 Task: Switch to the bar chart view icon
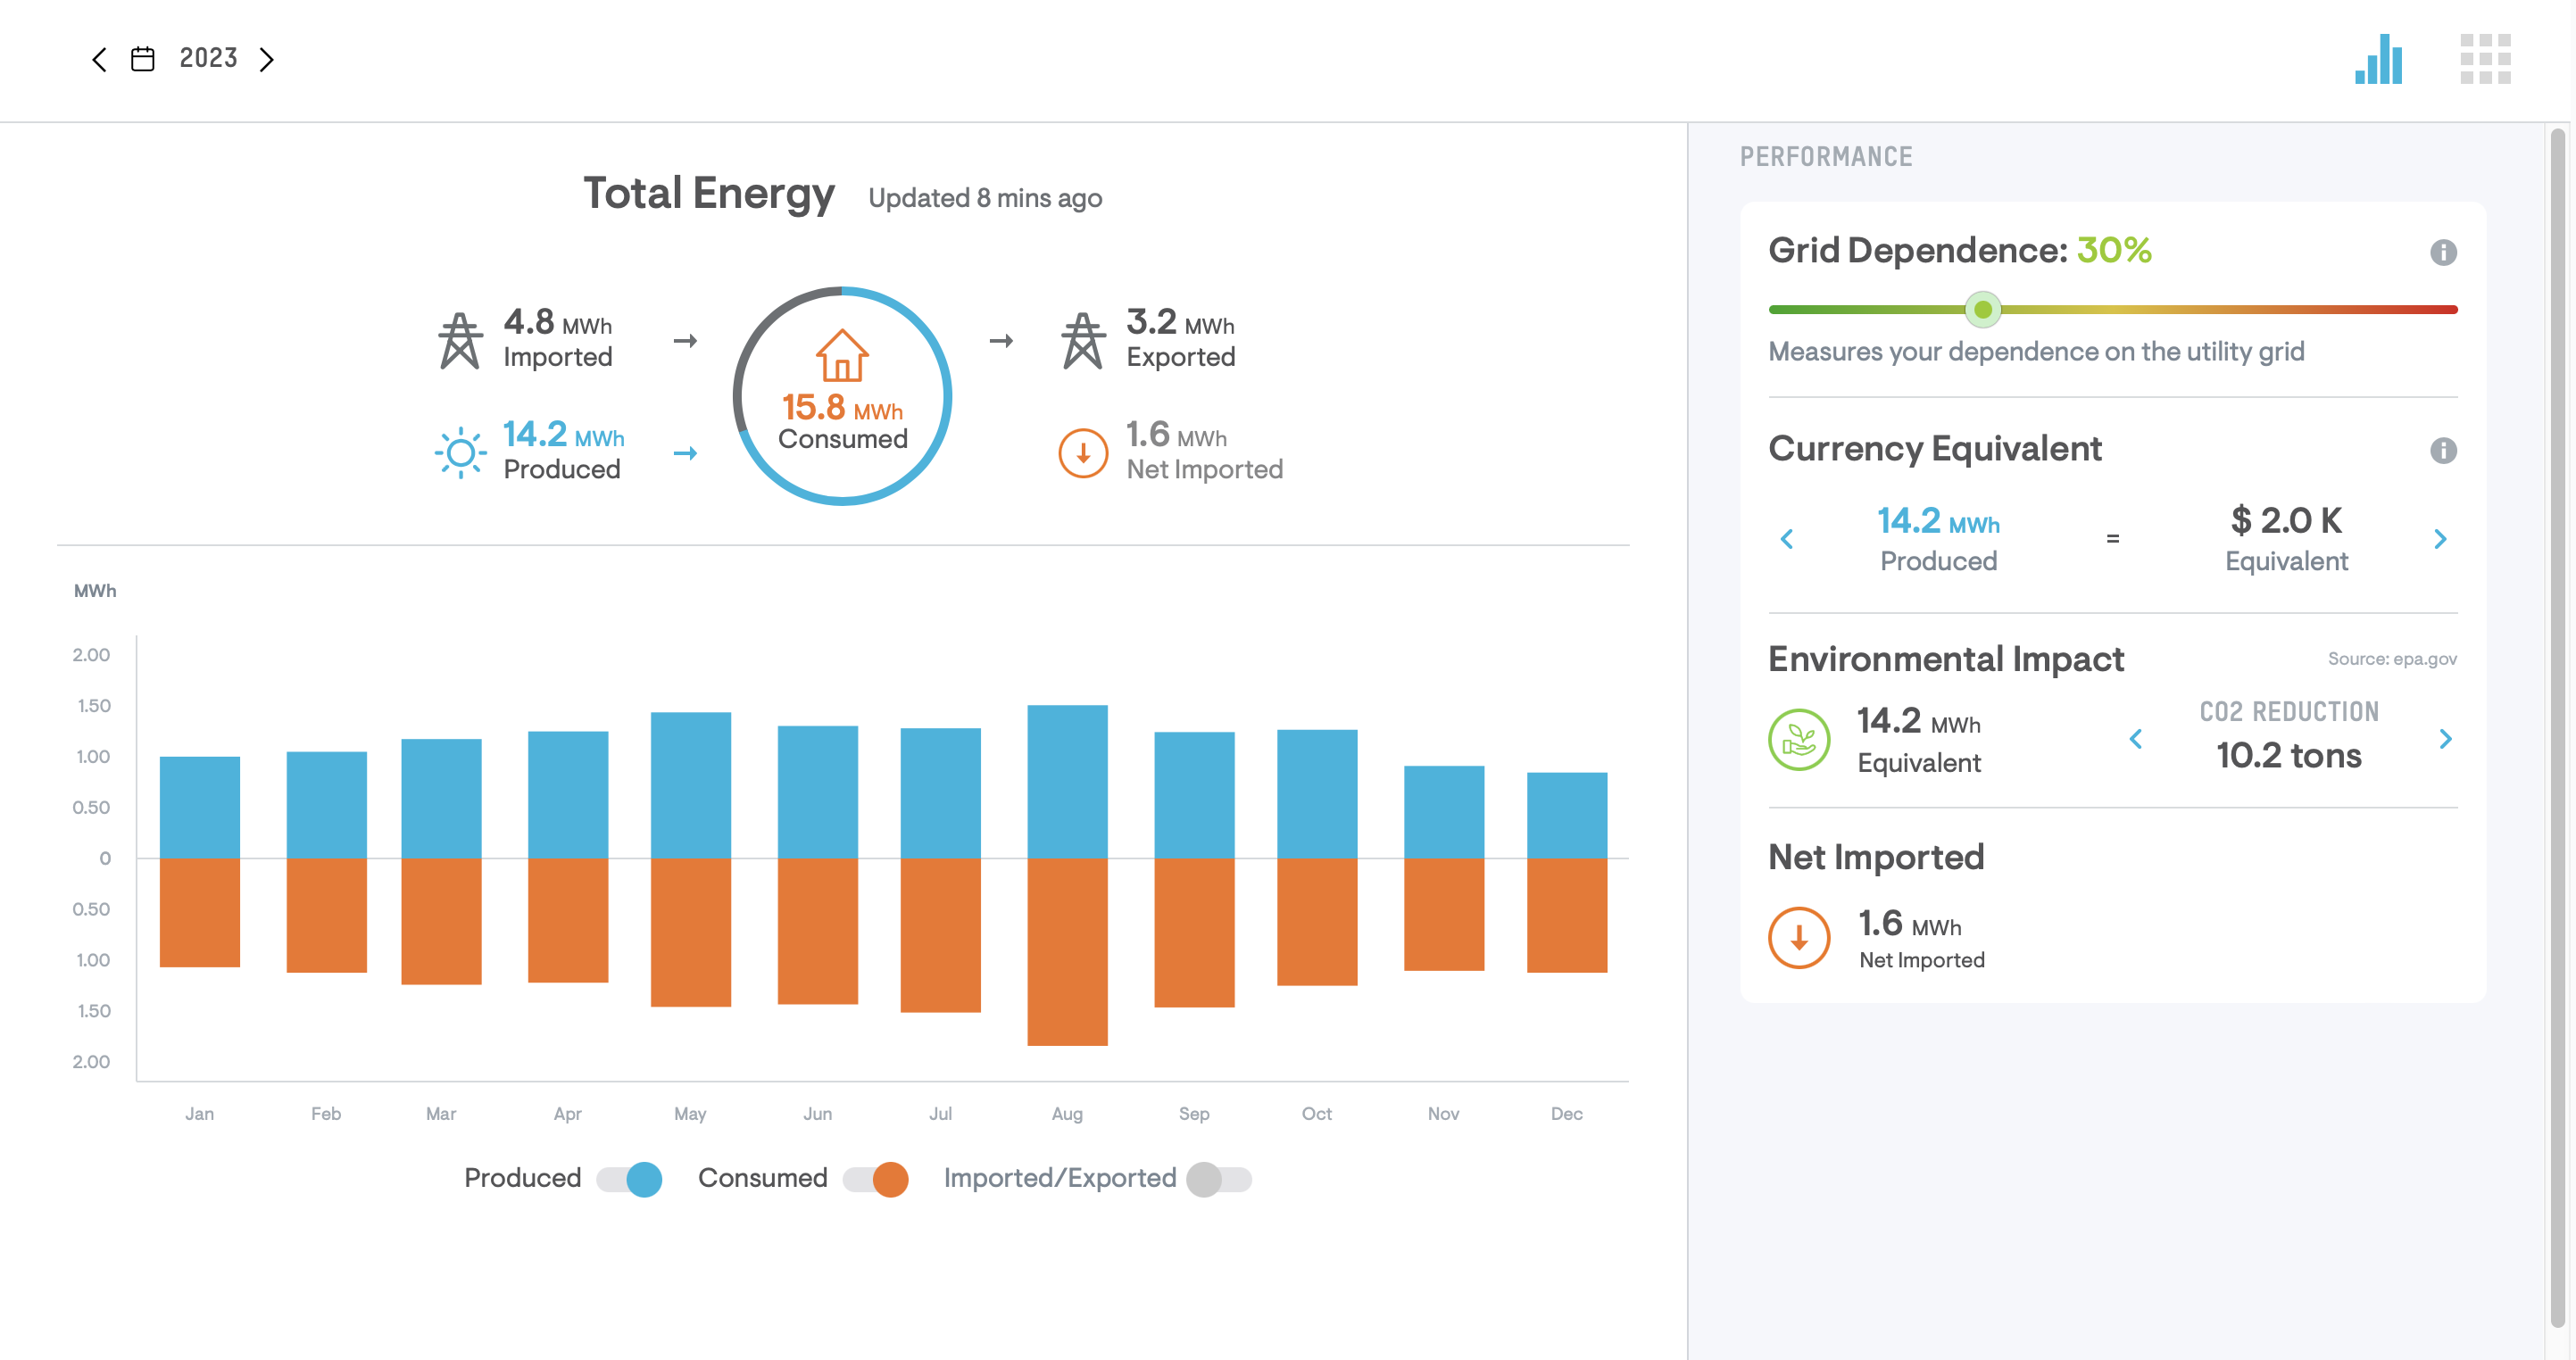pos(2378,59)
